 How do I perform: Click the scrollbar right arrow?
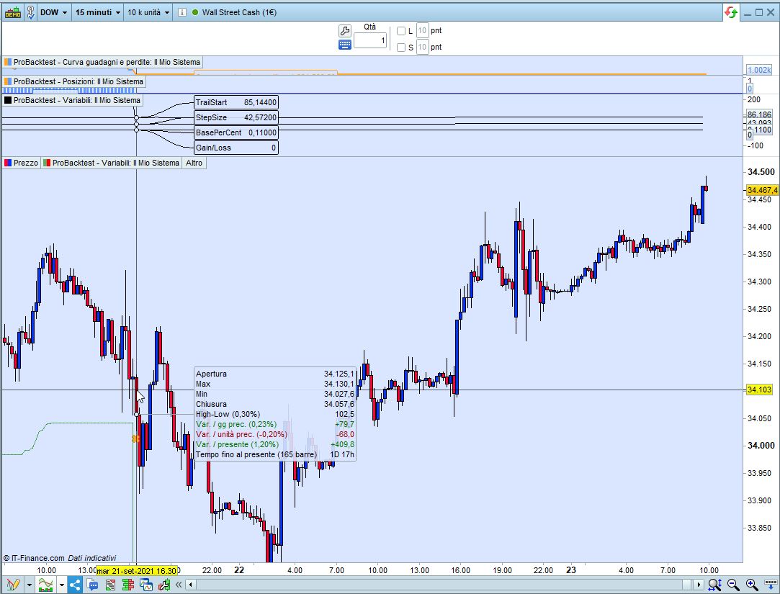pyautogui.click(x=699, y=585)
